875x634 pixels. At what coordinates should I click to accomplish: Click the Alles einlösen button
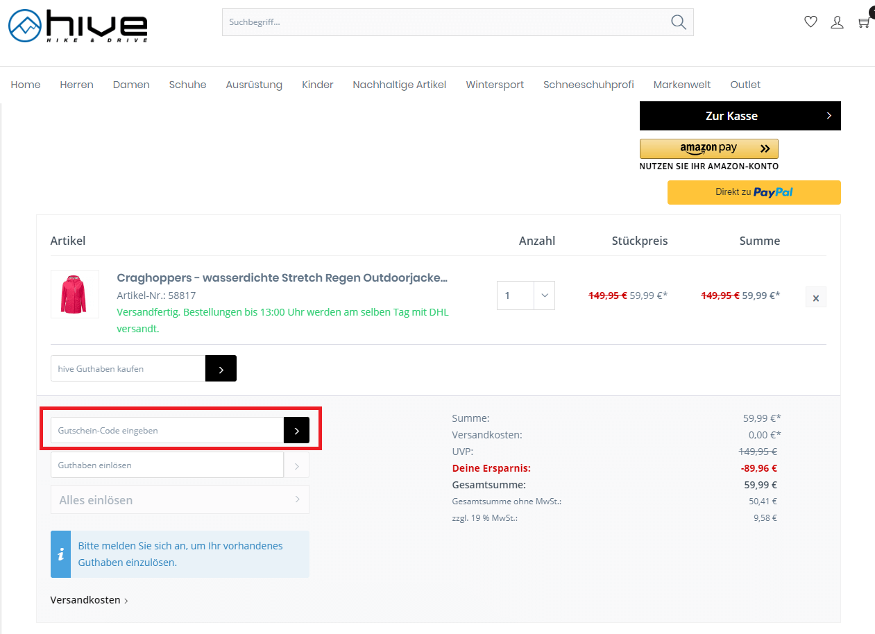coord(180,499)
